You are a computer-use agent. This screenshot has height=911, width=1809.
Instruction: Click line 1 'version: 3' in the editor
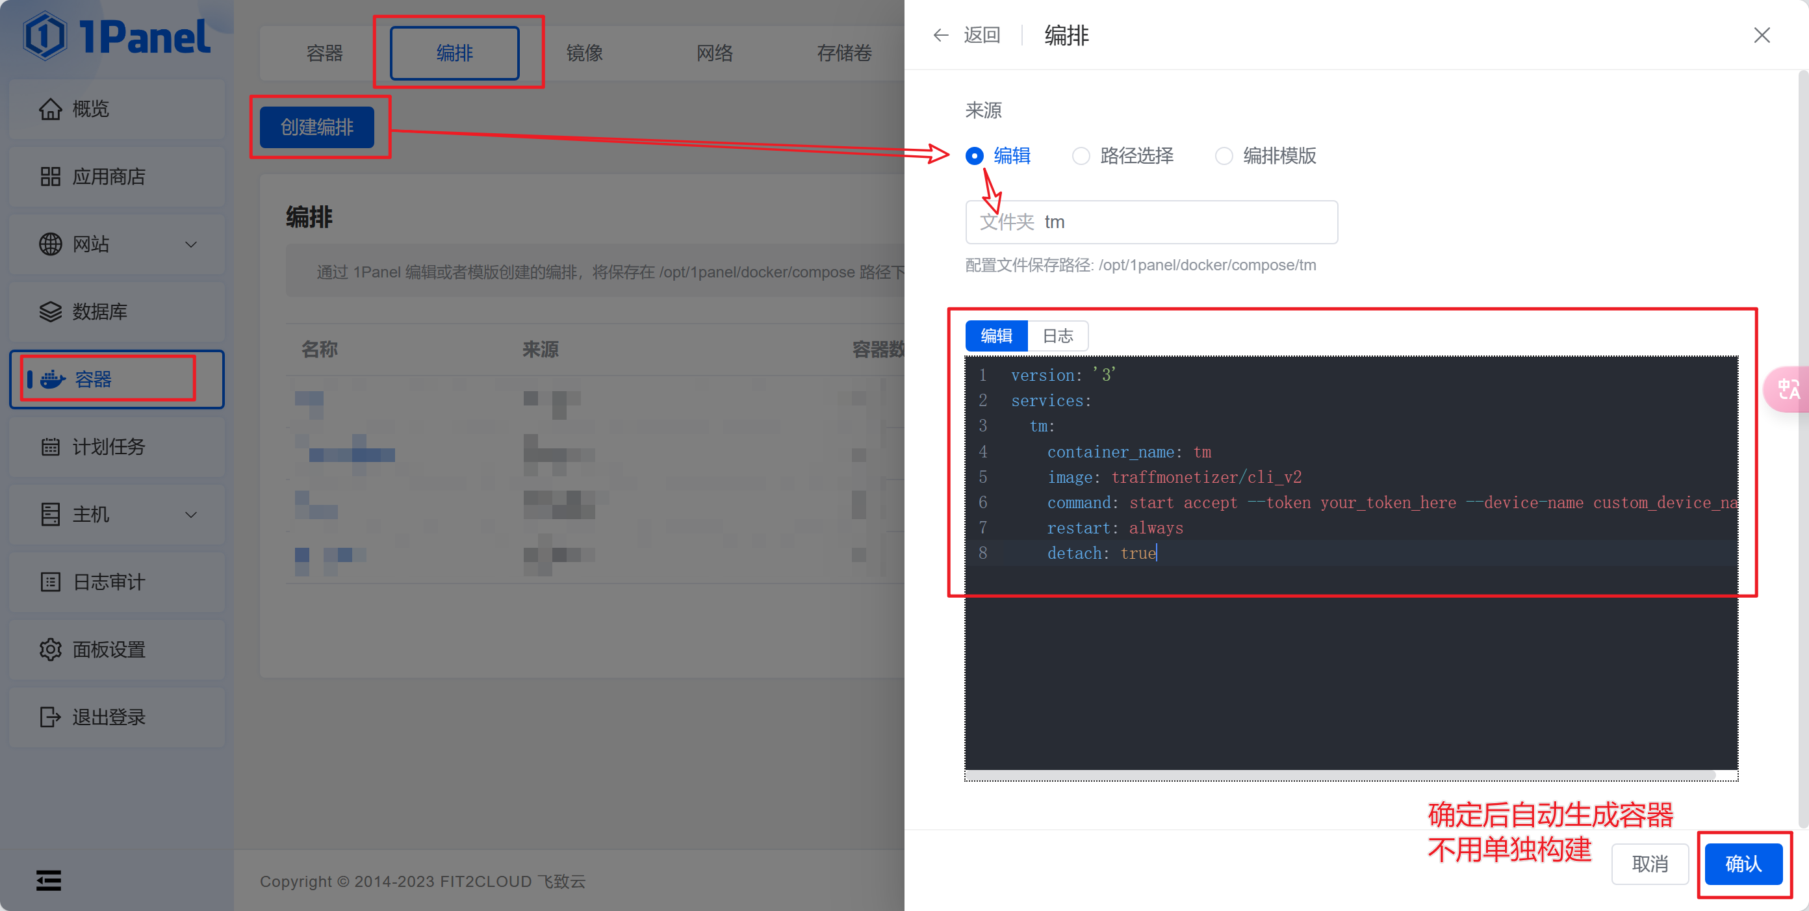1063,375
